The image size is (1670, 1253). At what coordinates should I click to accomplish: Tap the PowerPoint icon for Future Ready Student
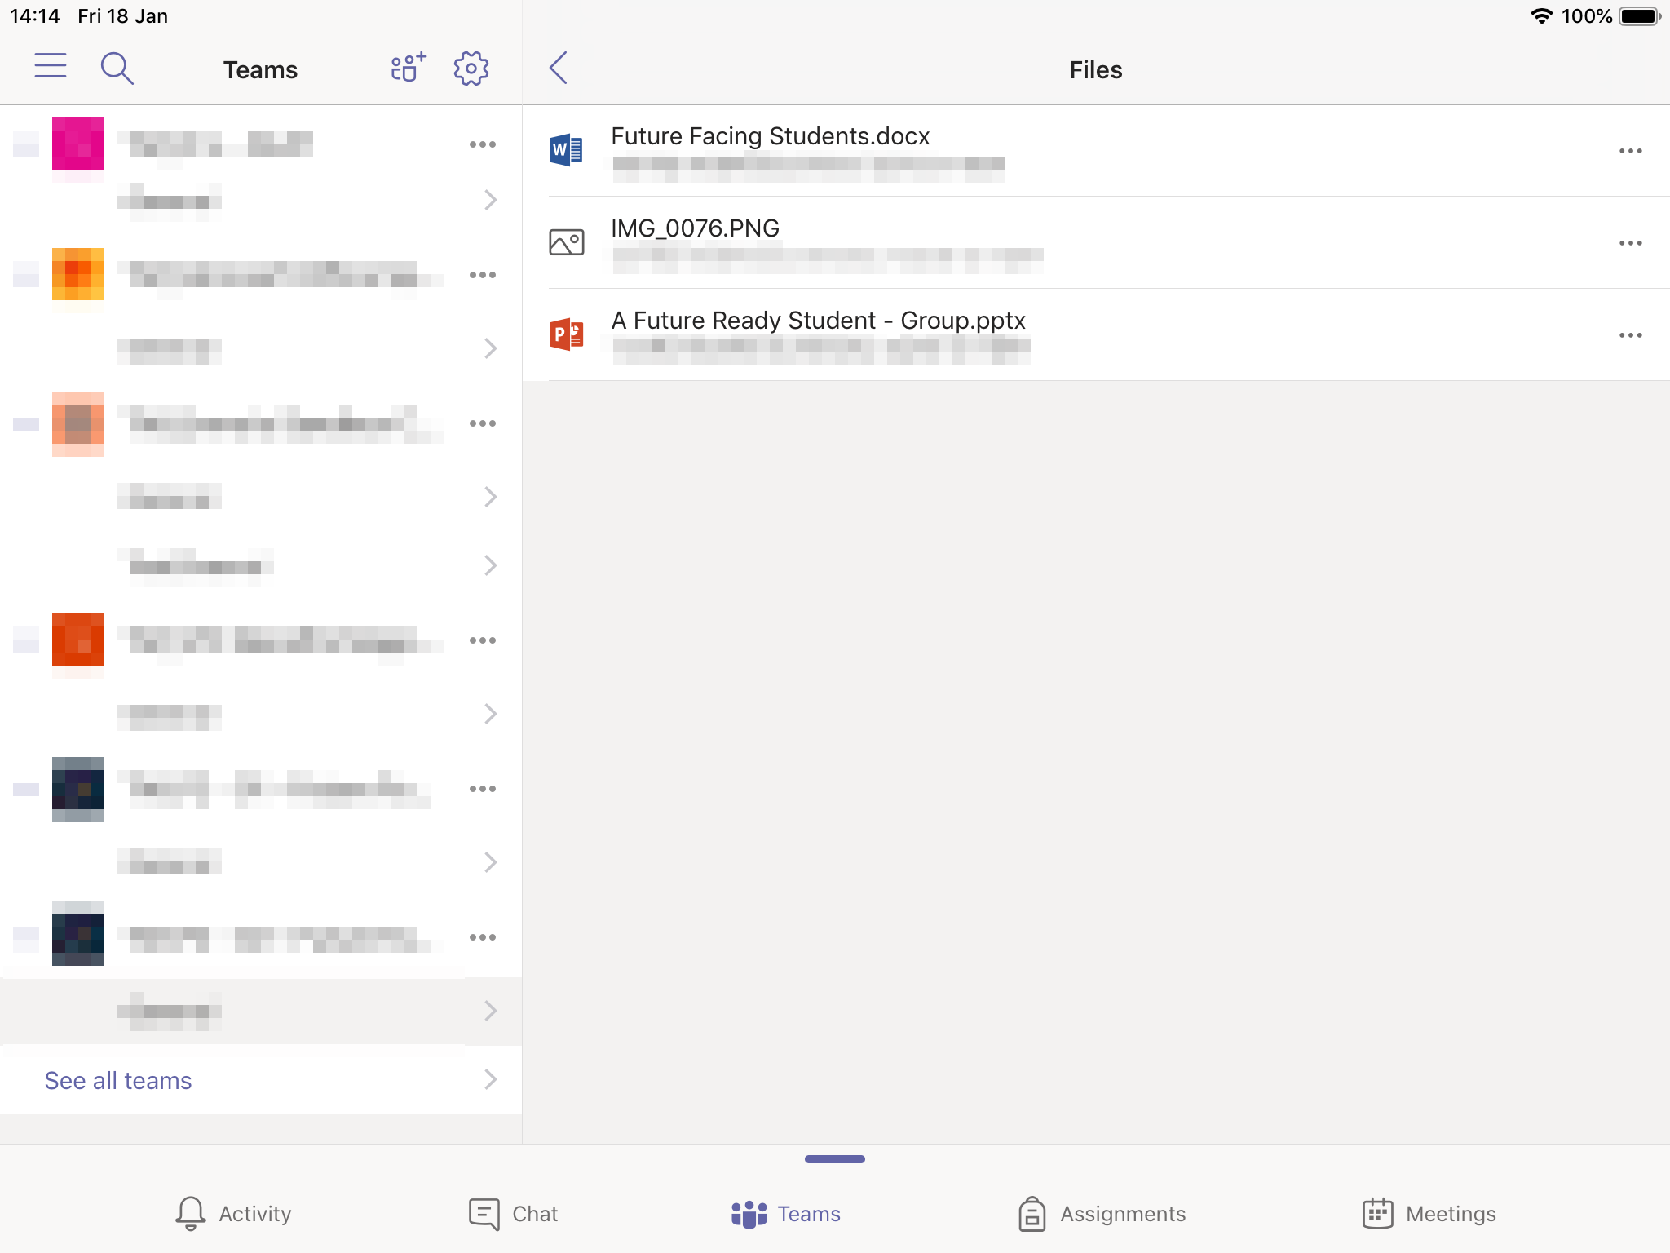pos(567,334)
